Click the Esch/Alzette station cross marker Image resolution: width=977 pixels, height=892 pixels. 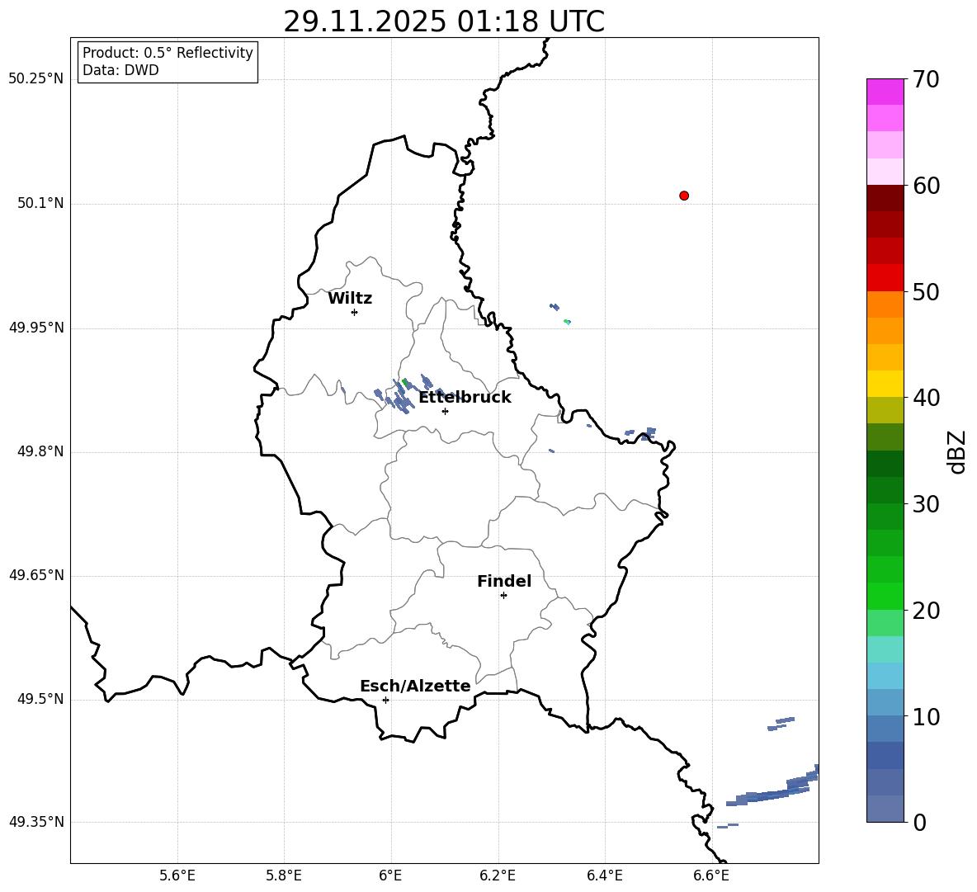click(x=385, y=700)
